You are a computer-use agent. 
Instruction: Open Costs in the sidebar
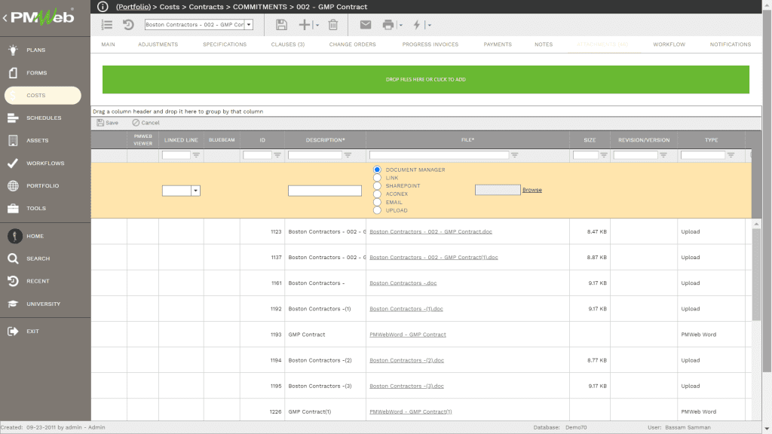coord(43,96)
